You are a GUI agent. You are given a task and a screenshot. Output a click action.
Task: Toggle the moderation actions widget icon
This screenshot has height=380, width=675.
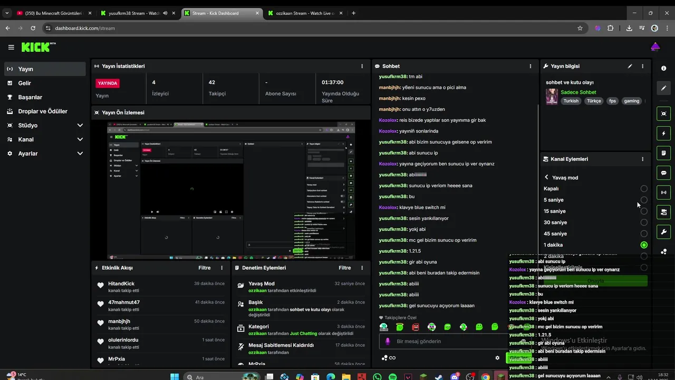pyautogui.click(x=663, y=212)
